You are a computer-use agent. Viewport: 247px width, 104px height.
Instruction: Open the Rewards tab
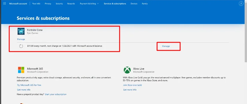click(x=71, y=4)
